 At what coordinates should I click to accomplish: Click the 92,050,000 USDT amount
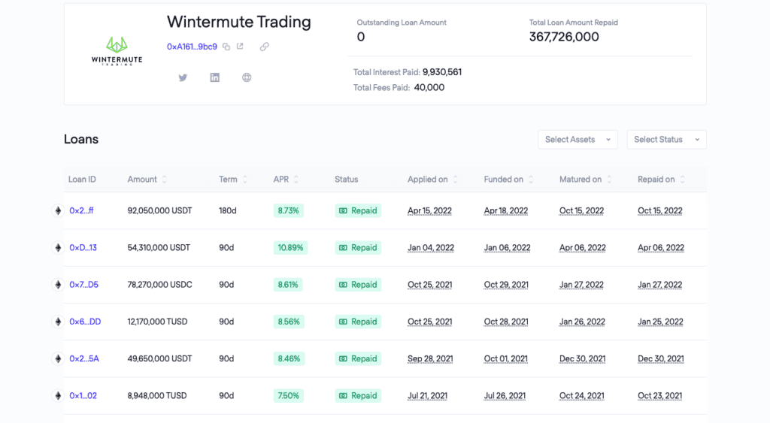click(x=159, y=210)
